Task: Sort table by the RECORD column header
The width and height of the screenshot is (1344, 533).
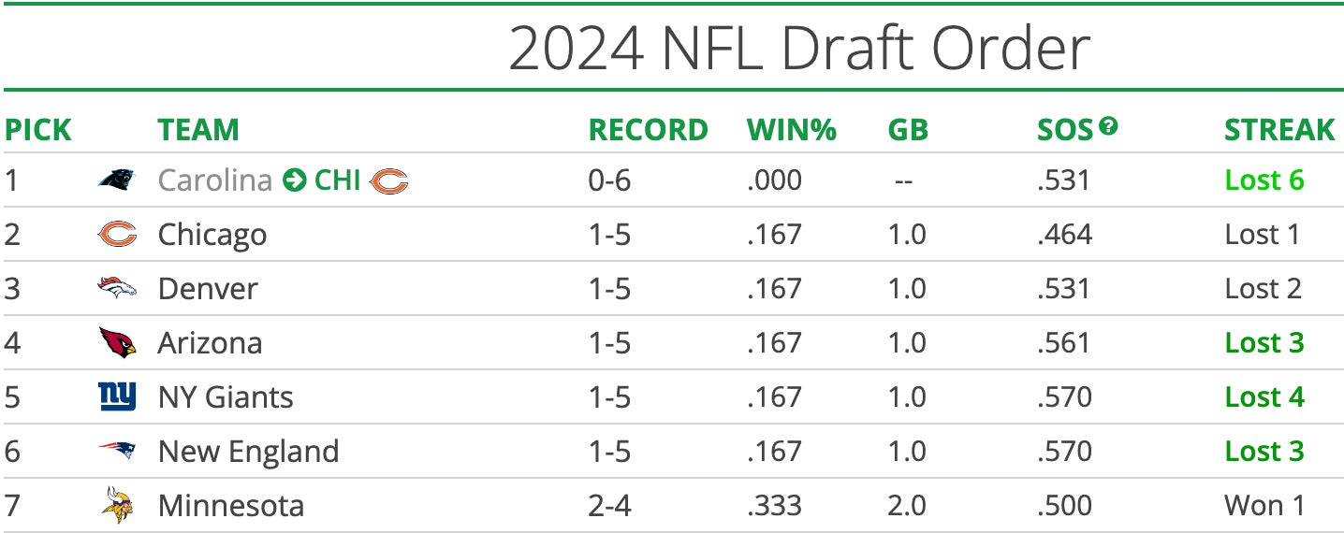Action: point(648,130)
